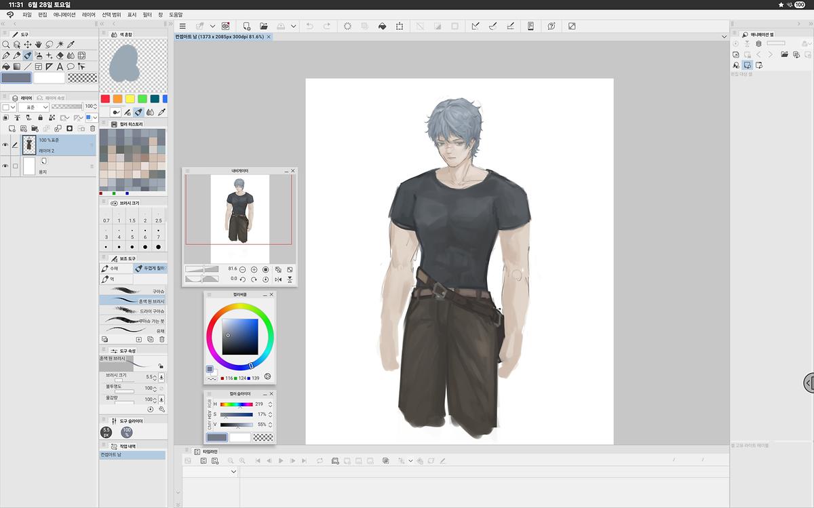Choose the 구아슈 가는 붓 brush
The height and width of the screenshot is (508, 814).
click(133, 321)
